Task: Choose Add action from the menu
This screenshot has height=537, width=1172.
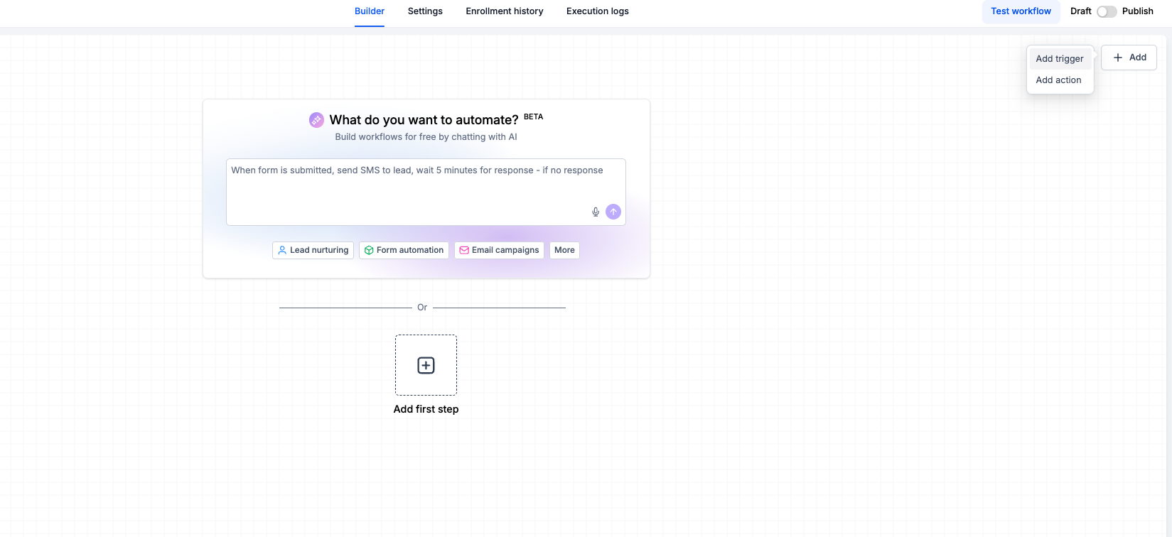Action: [x=1059, y=80]
